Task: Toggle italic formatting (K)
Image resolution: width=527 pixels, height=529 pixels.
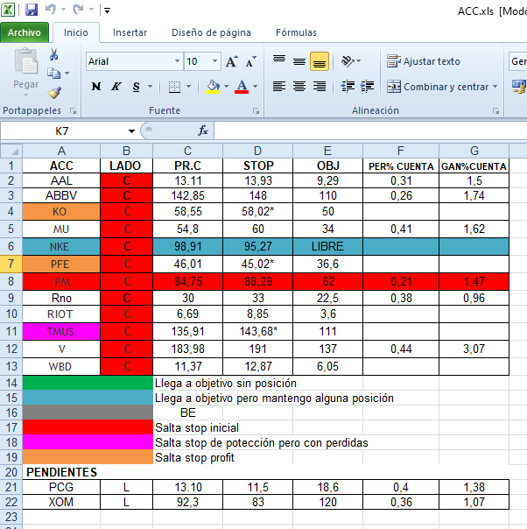Action: (x=116, y=87)
